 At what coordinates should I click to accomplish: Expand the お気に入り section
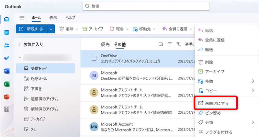[x=19, y=44]
